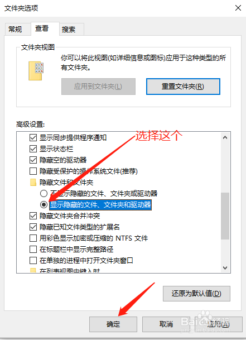Viewport: 246px width, 340px height.
Task: Click the 确定 button
Action: click(113, 324)
